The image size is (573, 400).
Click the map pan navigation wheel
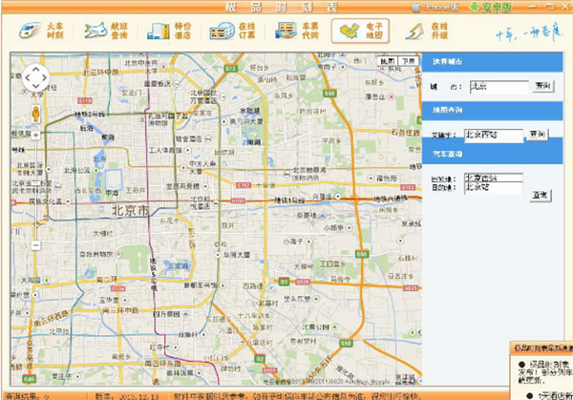pos(35,77)
